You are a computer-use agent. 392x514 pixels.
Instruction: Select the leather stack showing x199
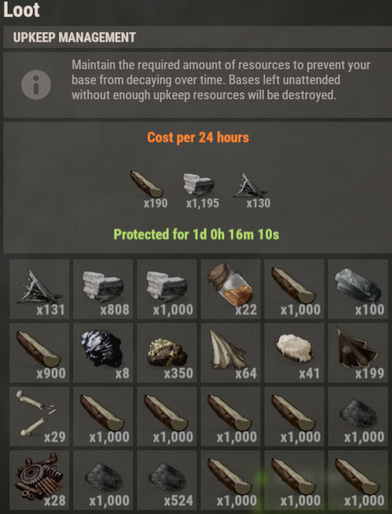point(358,353)
